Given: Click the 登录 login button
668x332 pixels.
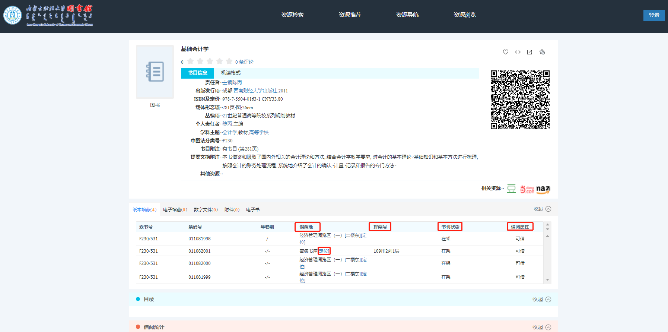Looking at the screenshot, I should click(x=654, y=15).
